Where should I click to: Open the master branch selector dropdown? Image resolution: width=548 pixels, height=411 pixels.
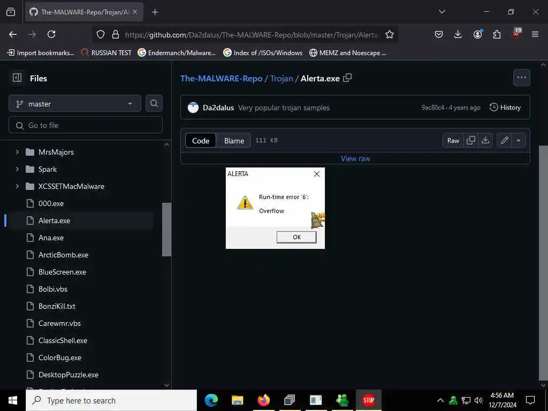pyautogui.click(x=75, y=103)
